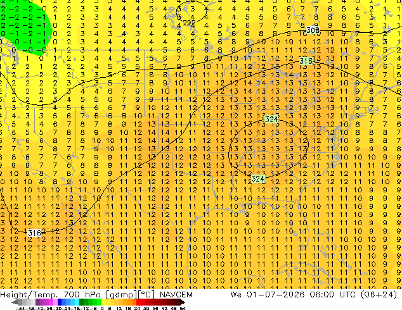Click the green sub-zero temperature area
Viewport: 402px width, 310px height.
click(25, 28)
